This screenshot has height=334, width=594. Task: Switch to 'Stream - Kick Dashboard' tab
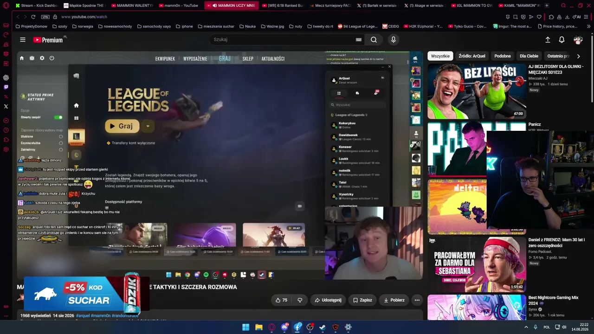tap(36, 6)
